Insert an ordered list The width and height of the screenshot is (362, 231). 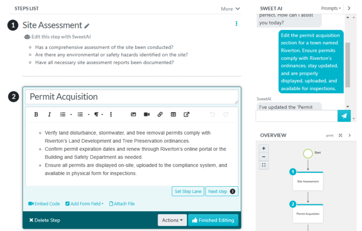[63, 115]
